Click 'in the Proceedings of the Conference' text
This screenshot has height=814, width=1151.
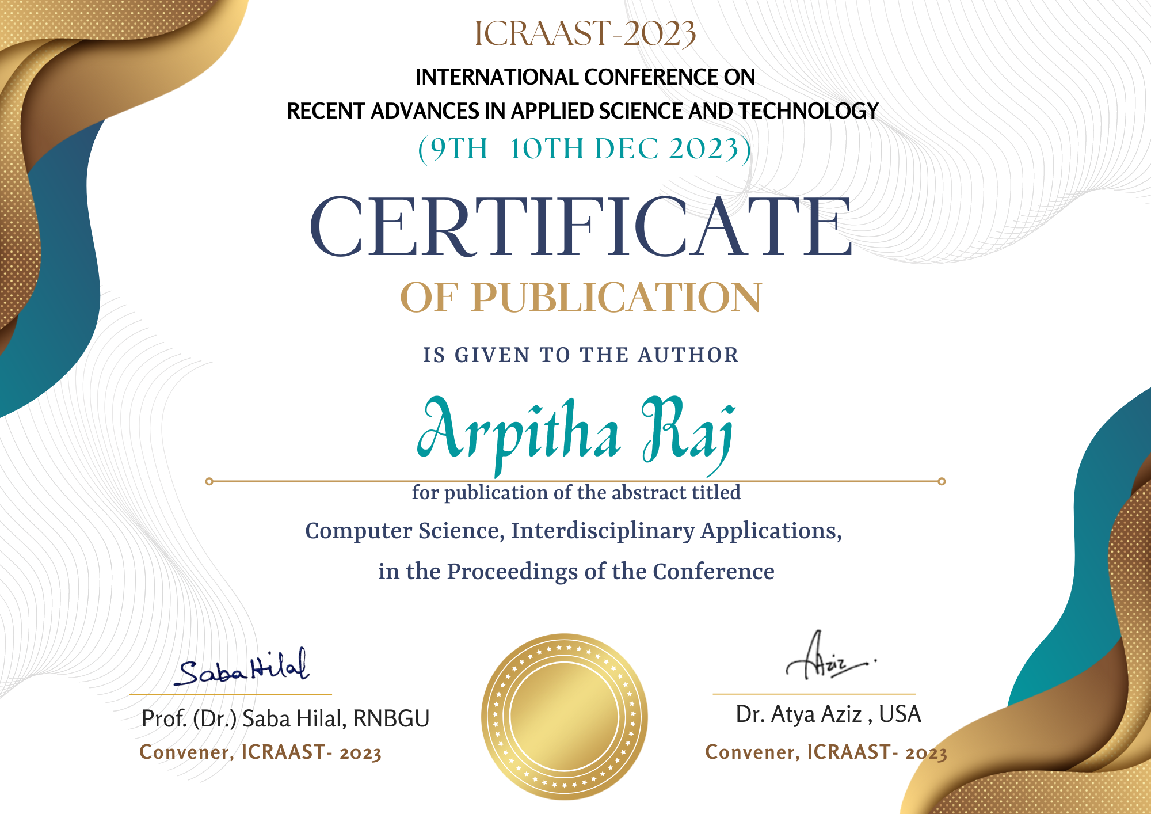[x=576, y=572]
